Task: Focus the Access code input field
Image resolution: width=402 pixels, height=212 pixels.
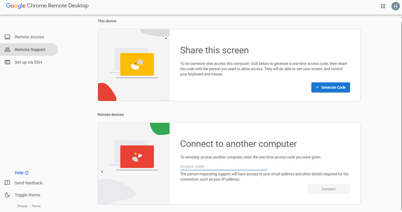Action: point(223,167)
